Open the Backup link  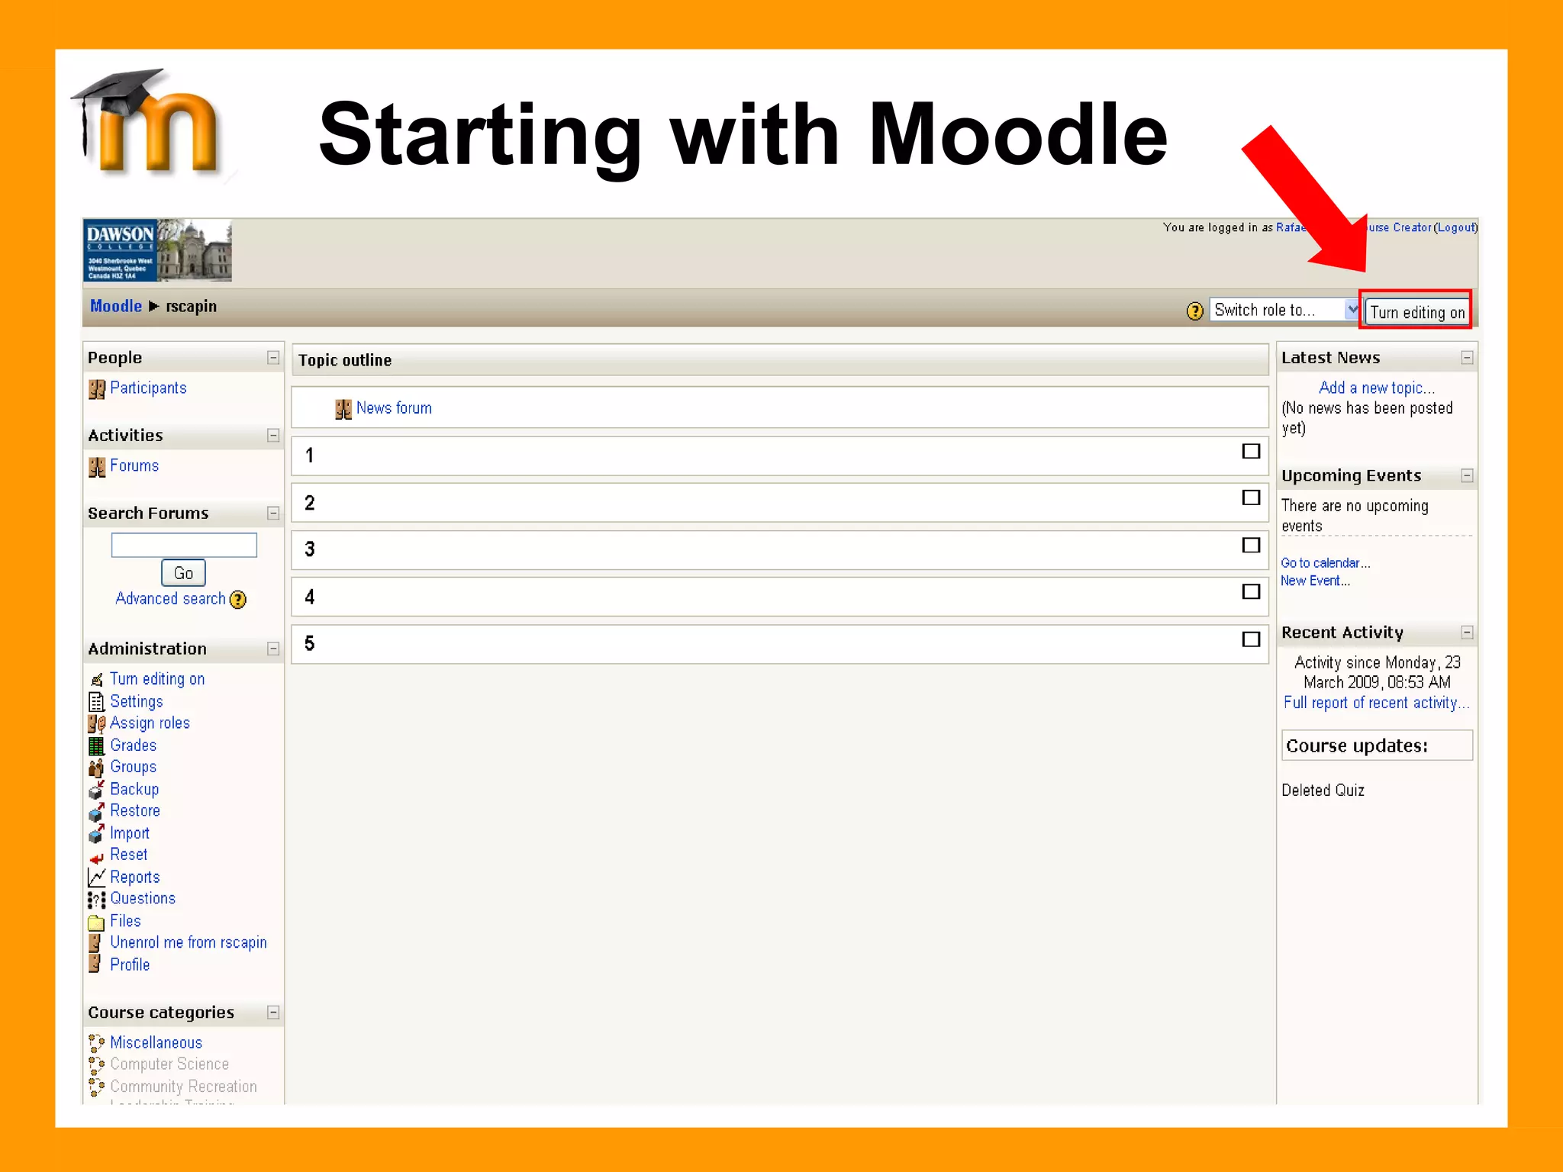click(x=134, y=790)
